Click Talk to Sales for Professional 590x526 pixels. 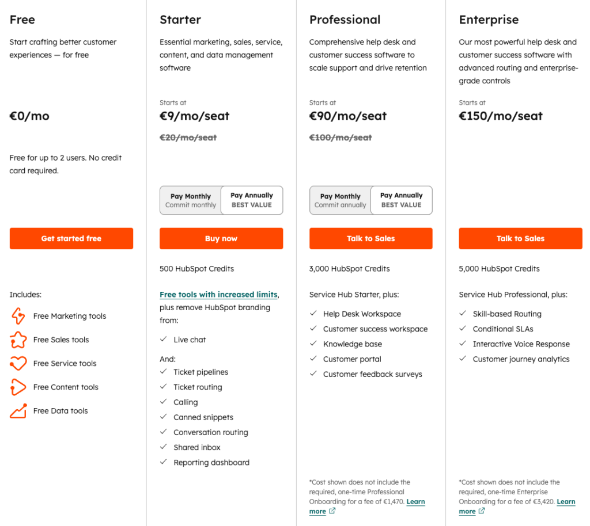[x=370, y=238]
